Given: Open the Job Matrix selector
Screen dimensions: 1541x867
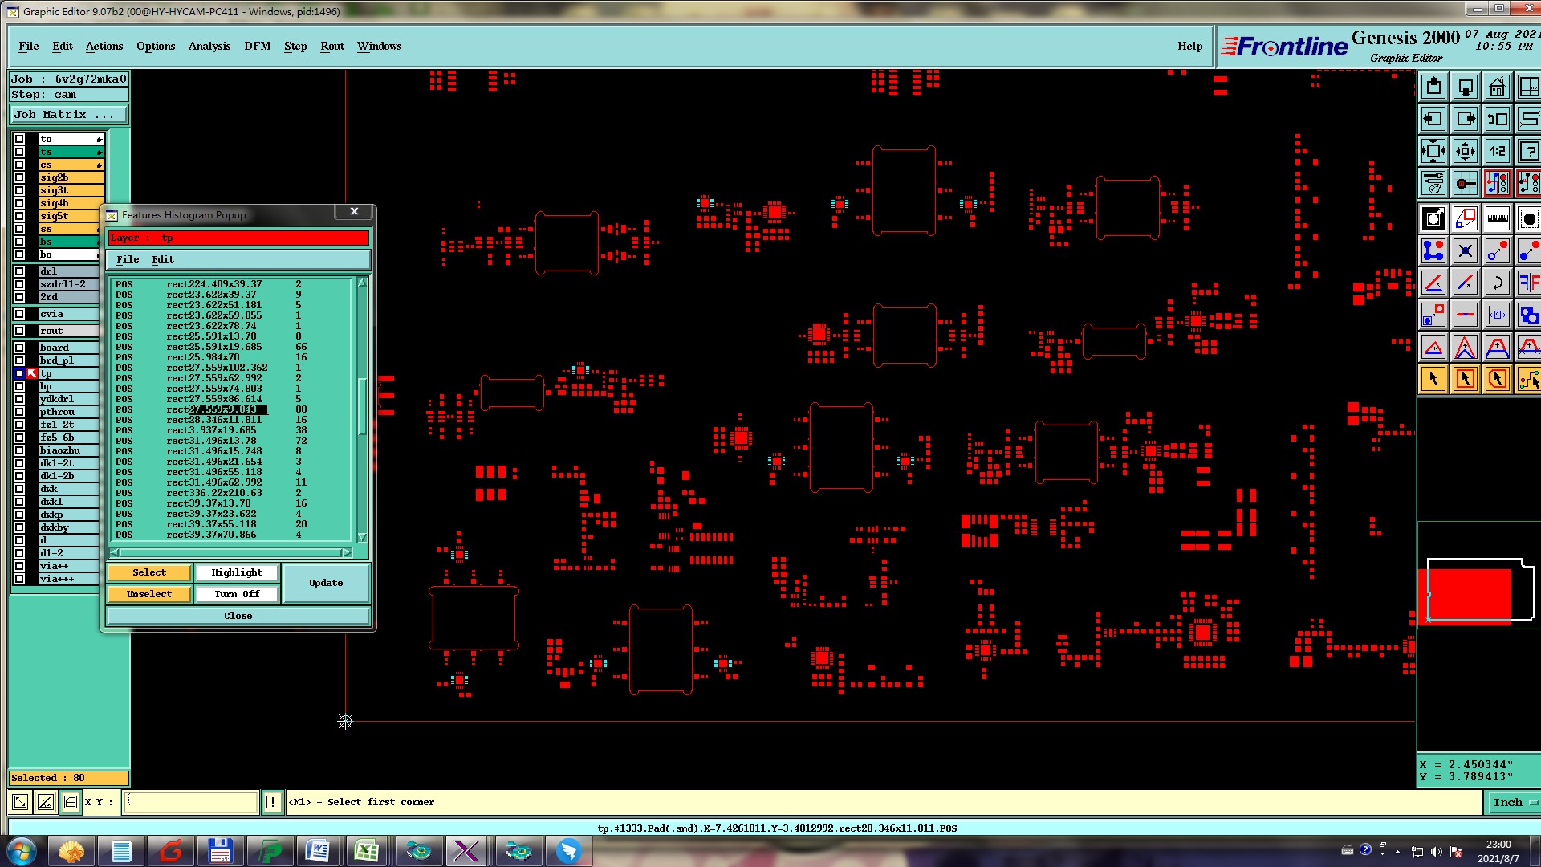Looking at the screenshot, I should [x=68, y=115].
